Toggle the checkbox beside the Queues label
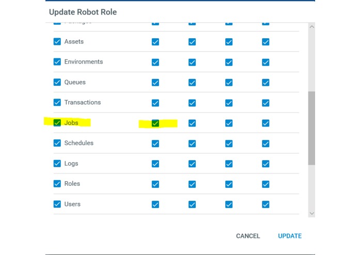359x255 pixels. pos(57,82)
